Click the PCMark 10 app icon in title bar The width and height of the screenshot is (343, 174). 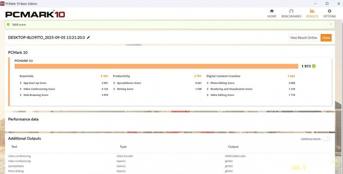coord(2,3)
